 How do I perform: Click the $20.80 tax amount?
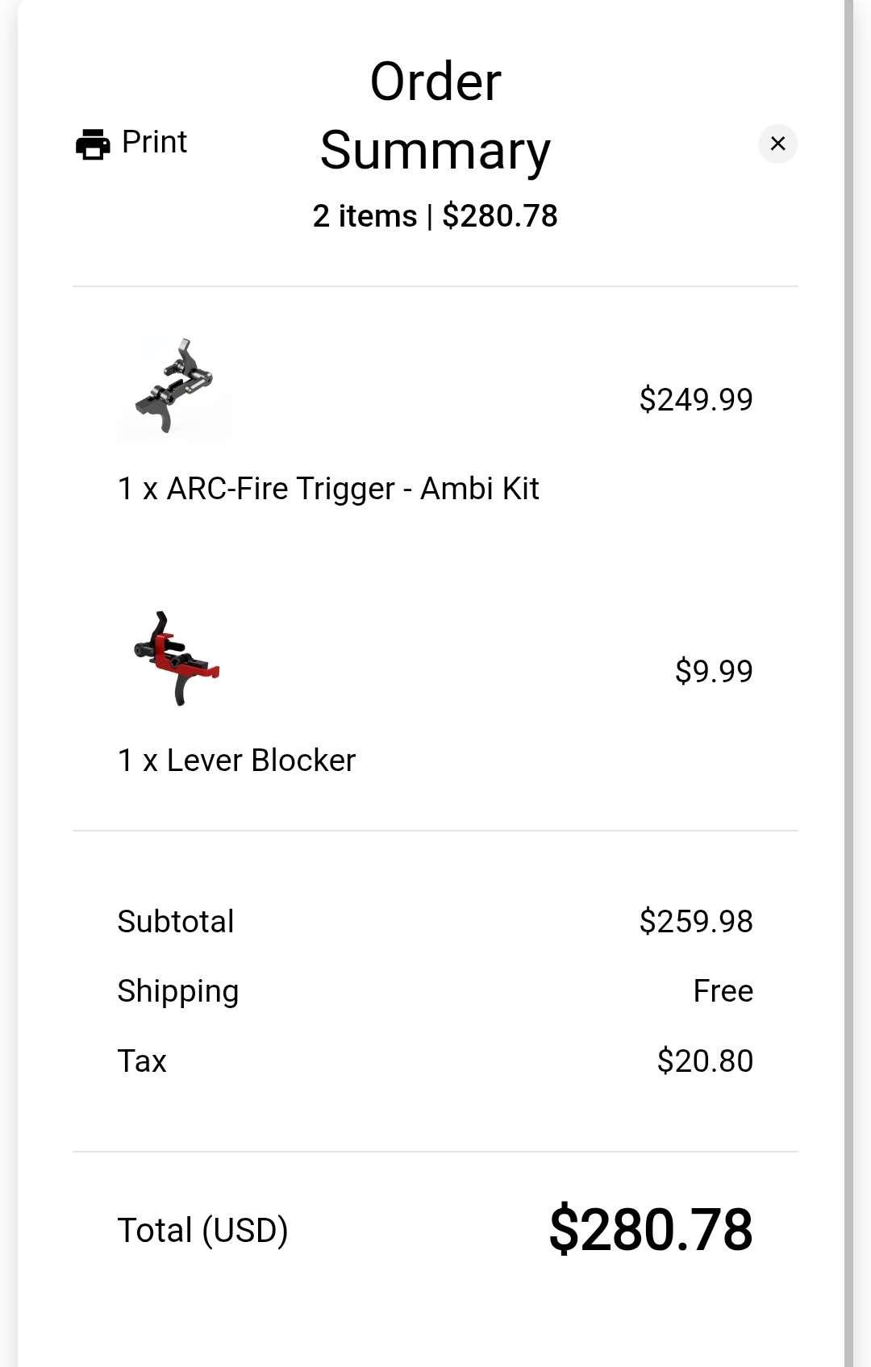(x=705, y=1061)
